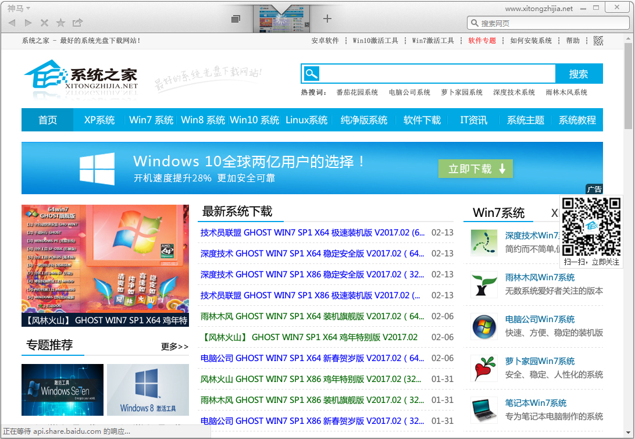Open XP系统 in navigation bar

click(x=99, y=120)
